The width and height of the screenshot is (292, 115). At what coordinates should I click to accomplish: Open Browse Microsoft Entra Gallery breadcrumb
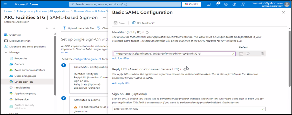click(91, 11)
